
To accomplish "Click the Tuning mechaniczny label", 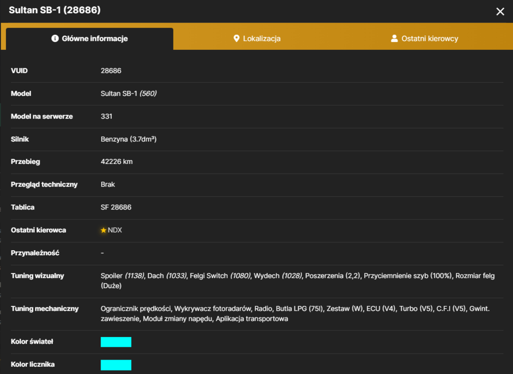I will point(45,309).
